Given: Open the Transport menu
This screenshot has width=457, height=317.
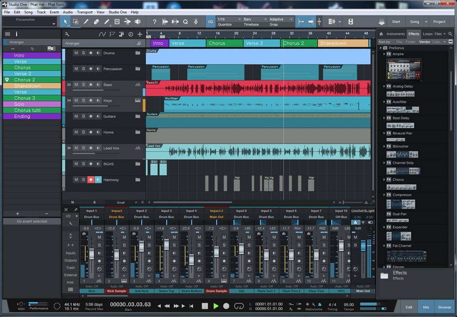Looking at the screenshot, I should (x=85, y=12).
